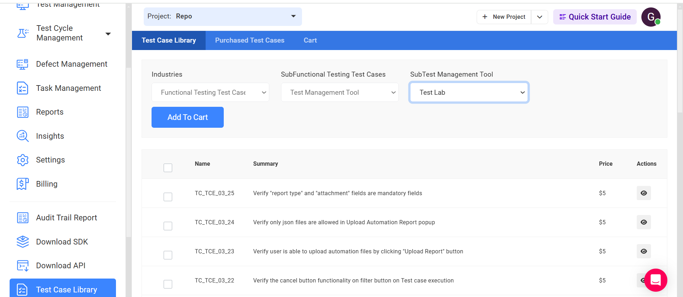Open the Quick Start Guide
Image resolution: width=683 pixels, height=297 pixels.
coord(595,17)
